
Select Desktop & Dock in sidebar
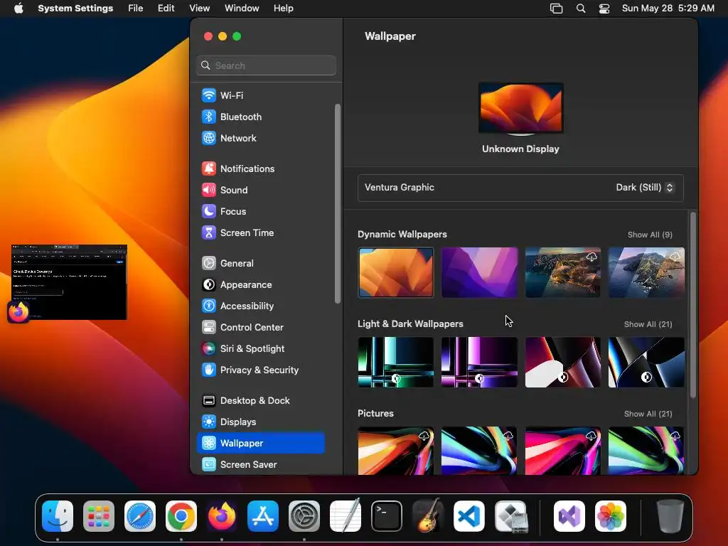(x=260, y=401)
